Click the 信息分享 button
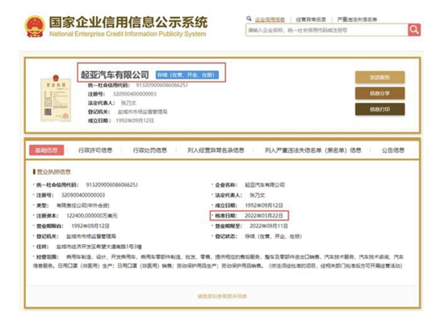444x317 pixels. (x=379, y=93)
